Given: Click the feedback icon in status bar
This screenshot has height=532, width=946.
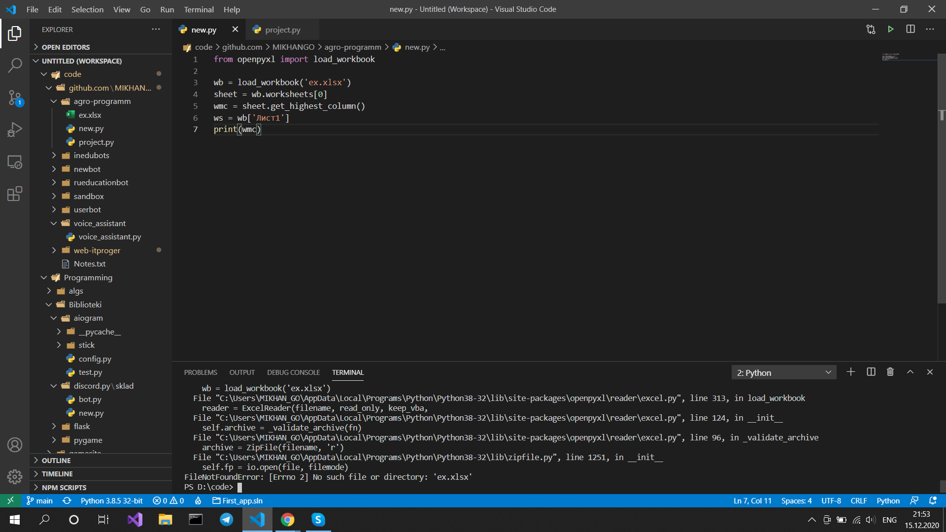Looking at the screenshot, I should pos(914,500).
